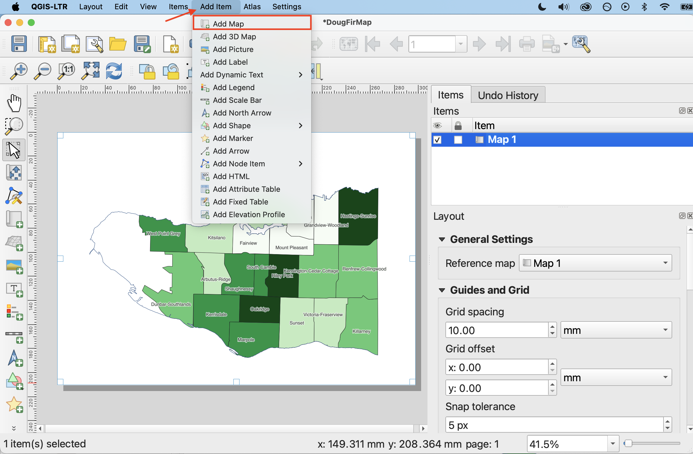
Task: Switch to the Undo History tab
Action: [508, 95]
